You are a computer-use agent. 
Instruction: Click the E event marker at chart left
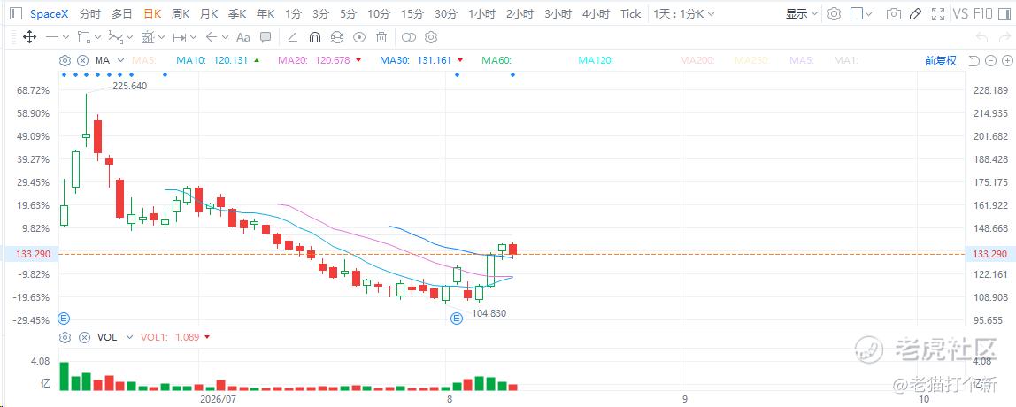pos(64,318)
